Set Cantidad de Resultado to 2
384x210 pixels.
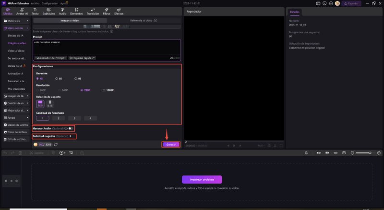[x=58, y=118]
